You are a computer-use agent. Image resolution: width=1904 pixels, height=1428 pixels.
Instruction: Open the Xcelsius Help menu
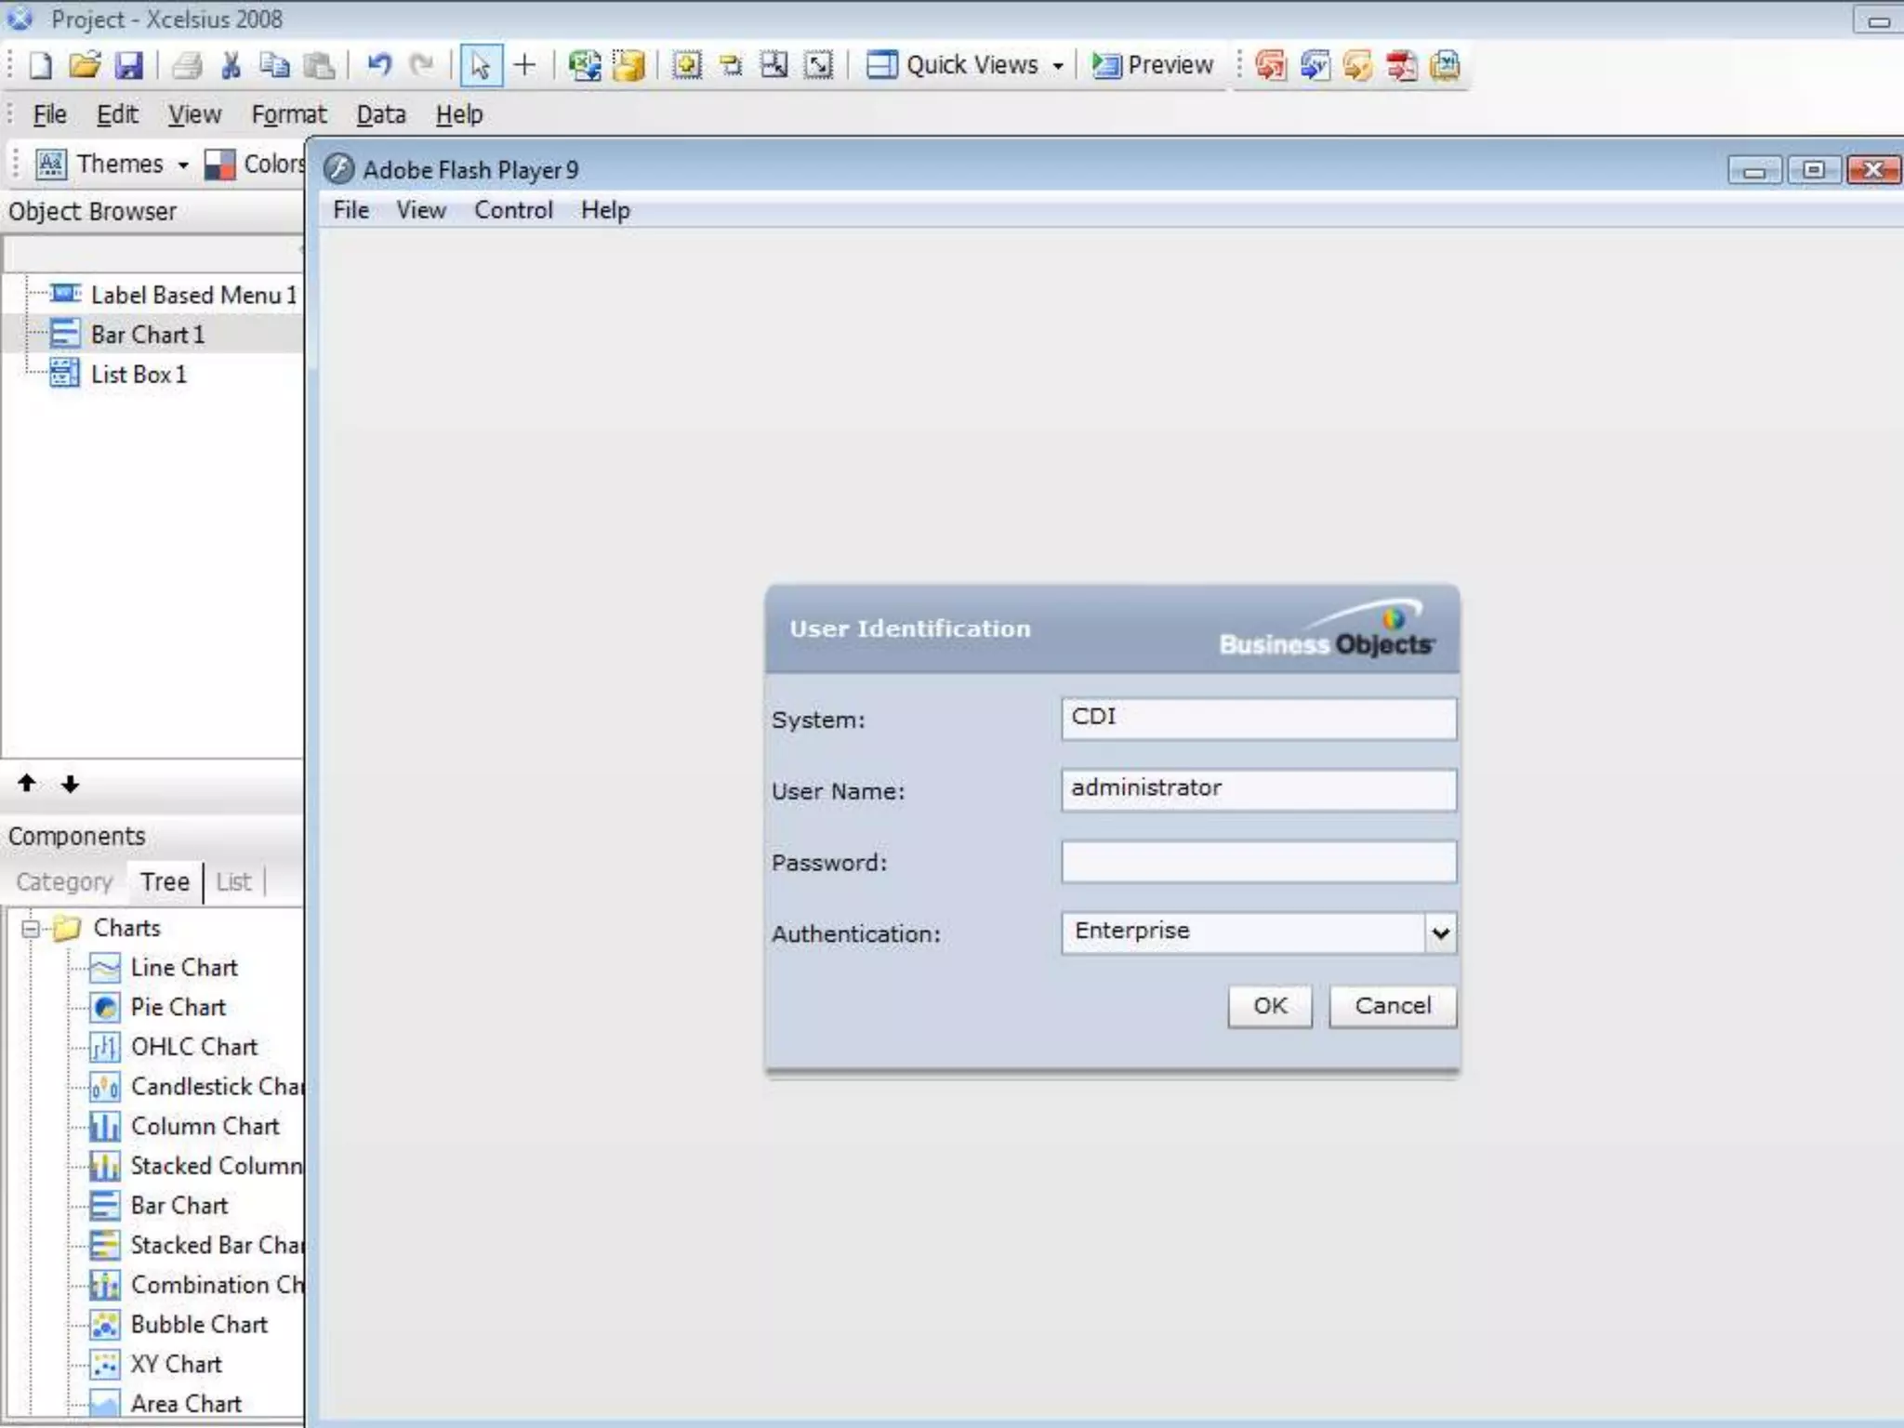pos(459,114)
